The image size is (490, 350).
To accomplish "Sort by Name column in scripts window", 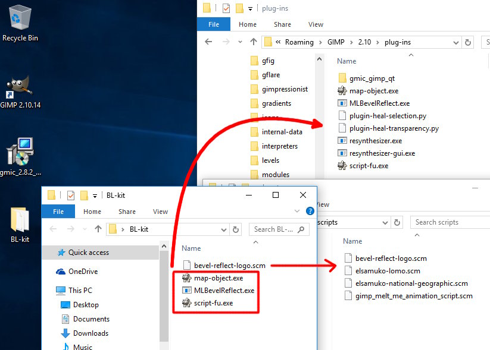I will [x=352, y=241].
